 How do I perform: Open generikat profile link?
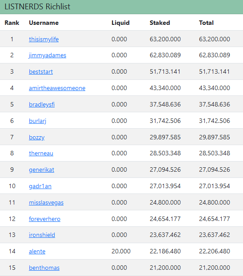tap(42, 170)
